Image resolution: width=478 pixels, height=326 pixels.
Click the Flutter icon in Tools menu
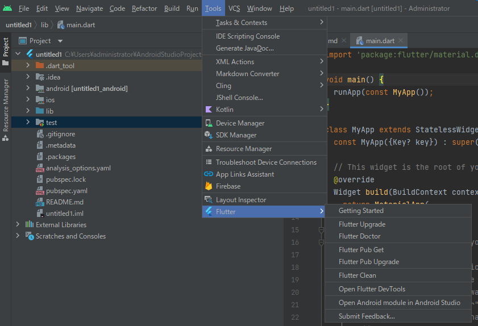pos(209,211)
